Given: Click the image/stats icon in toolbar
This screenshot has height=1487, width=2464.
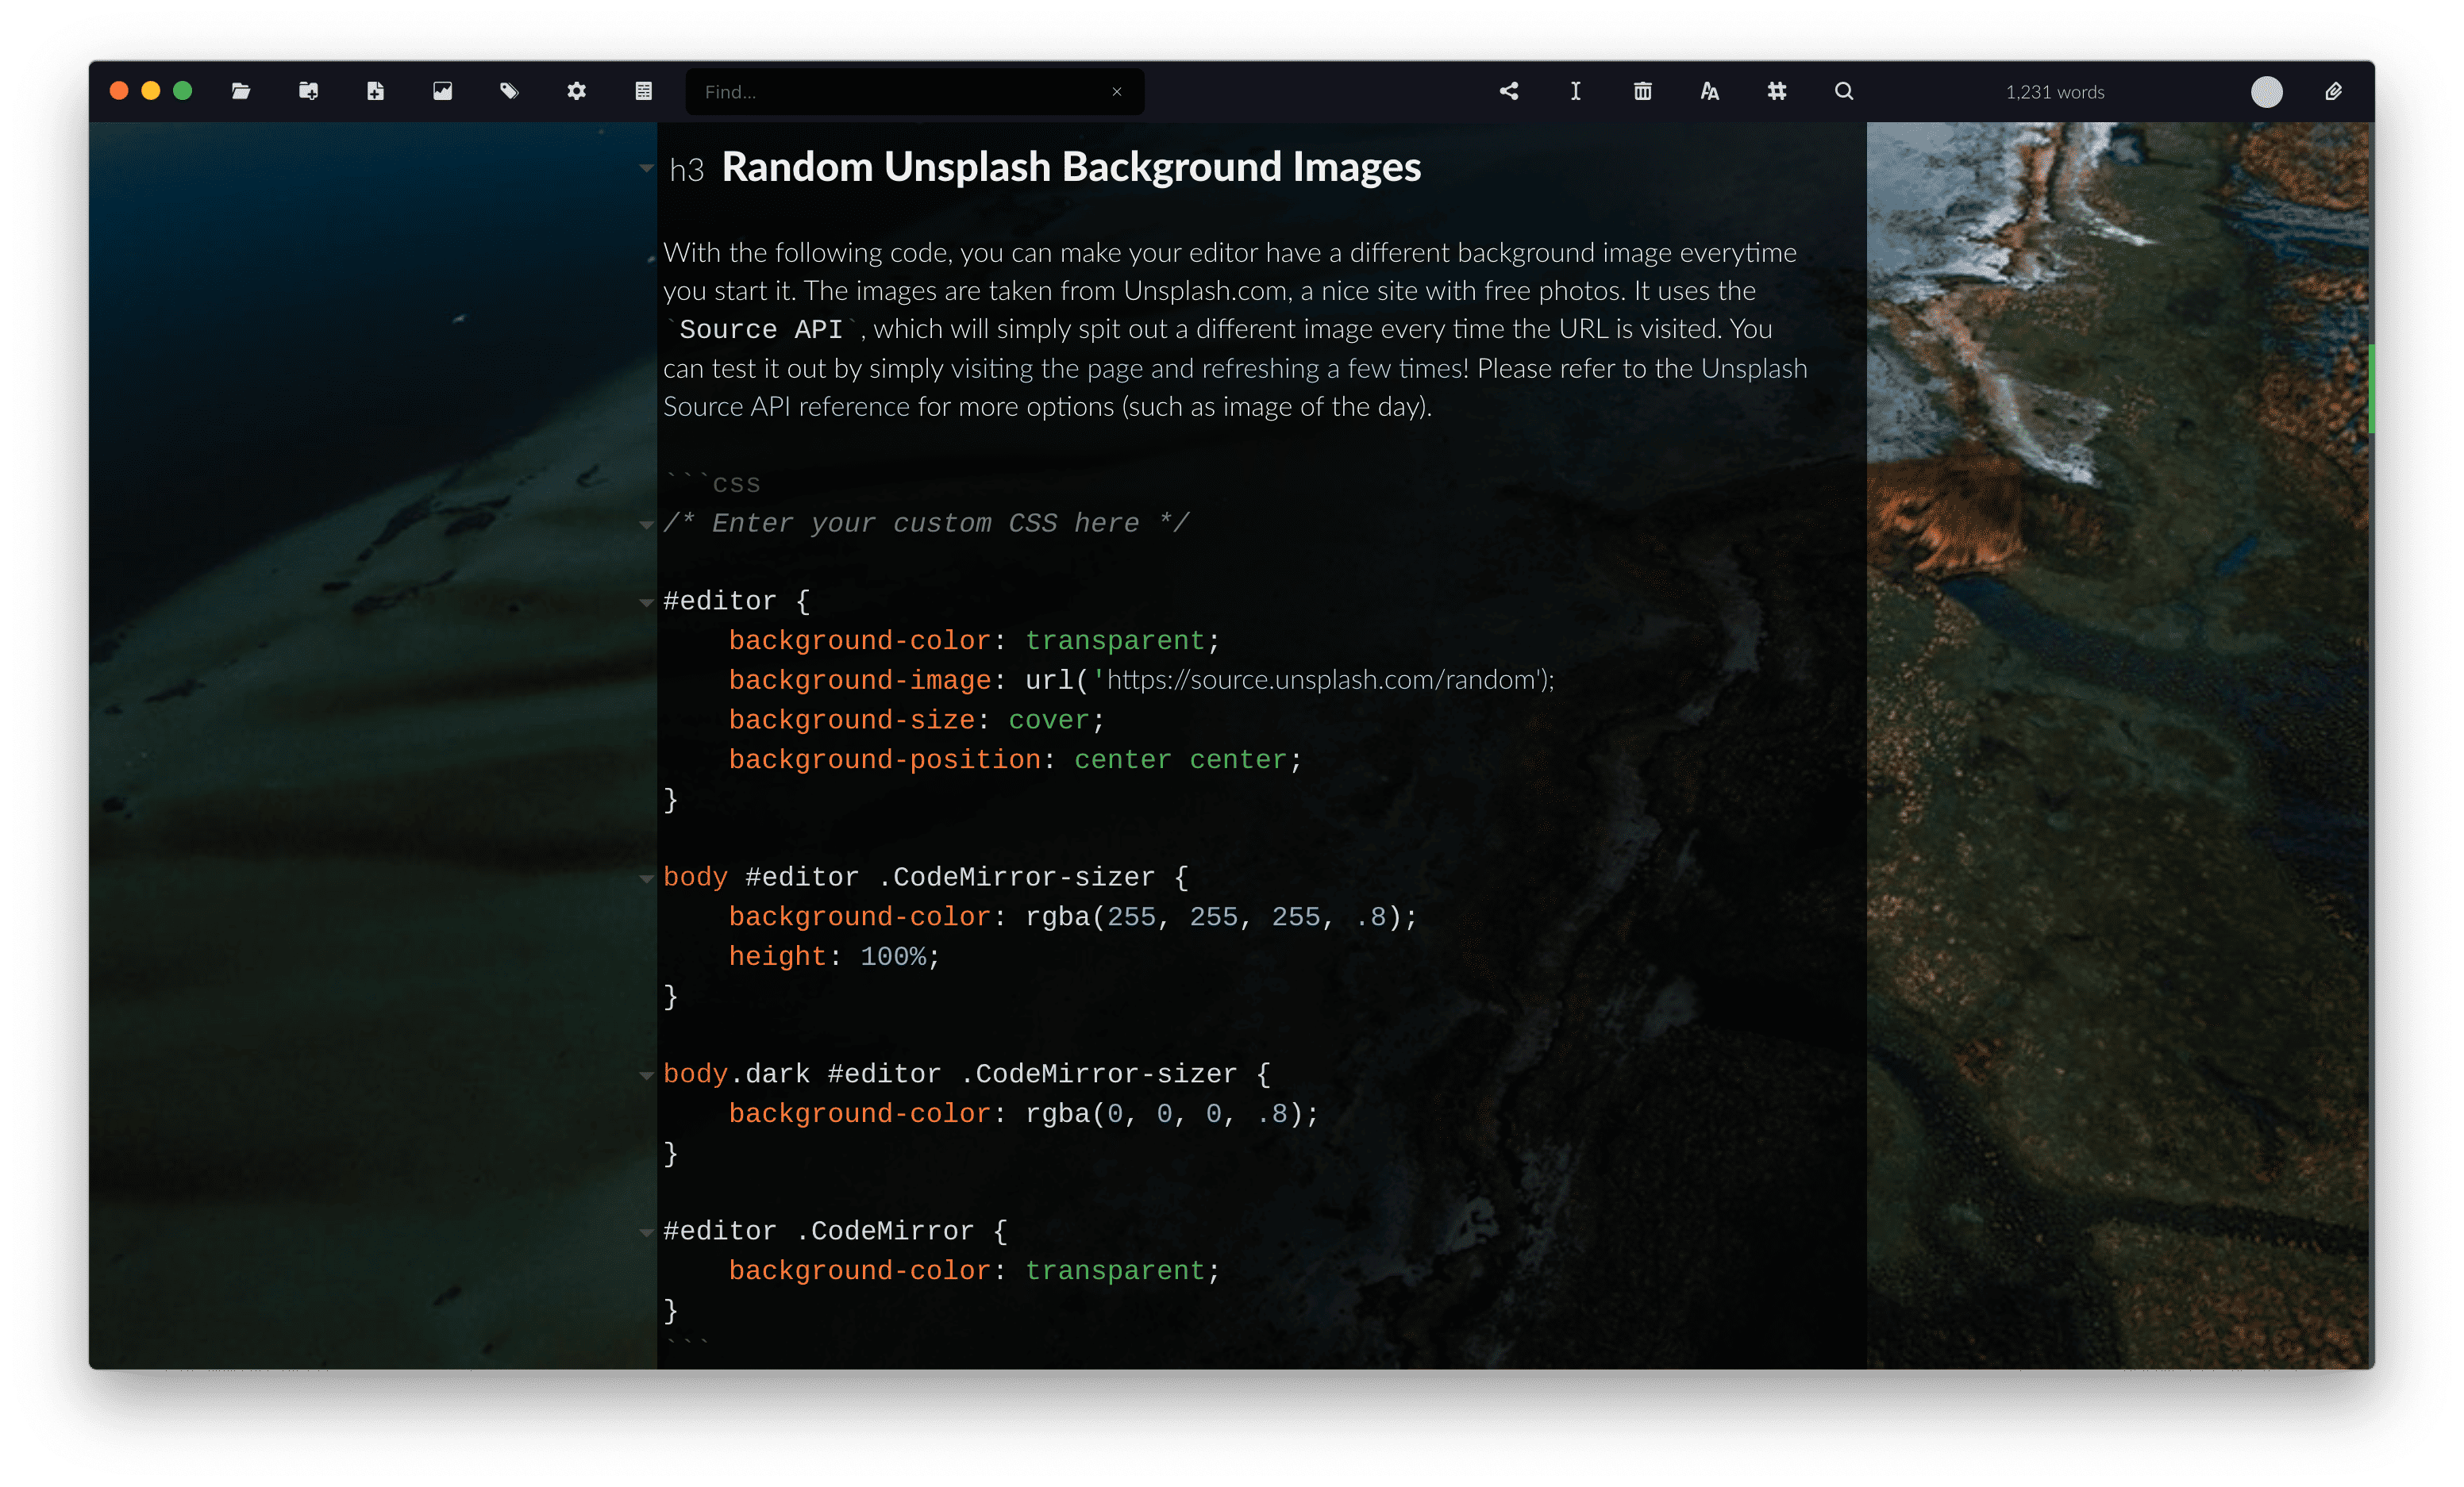Looking at the screenshot, I should pos(442,91).
